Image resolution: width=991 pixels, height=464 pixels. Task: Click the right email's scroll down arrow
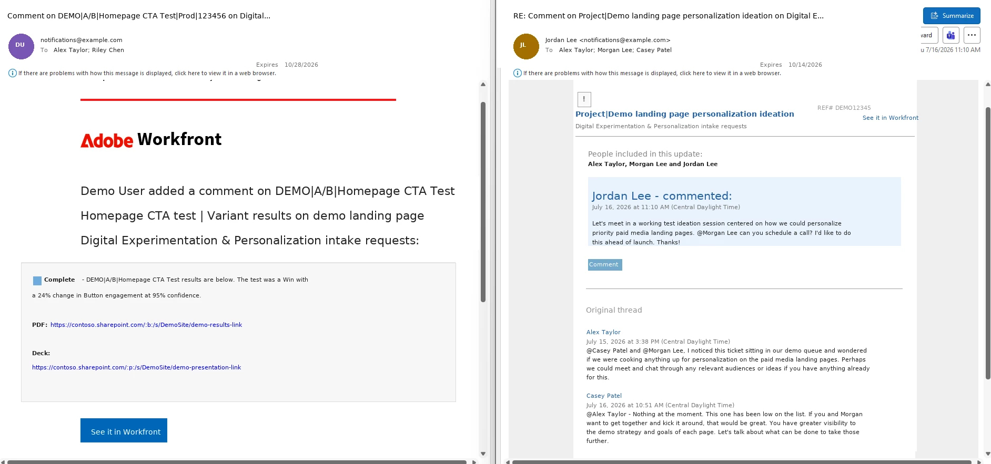tap(987, 453)
